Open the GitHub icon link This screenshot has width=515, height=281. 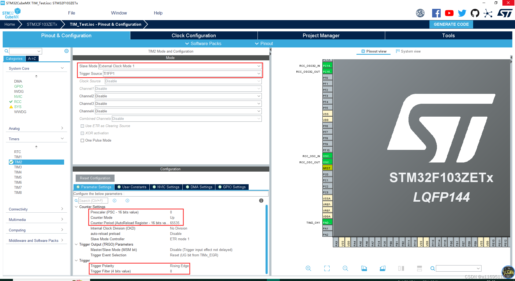[475, 13]
